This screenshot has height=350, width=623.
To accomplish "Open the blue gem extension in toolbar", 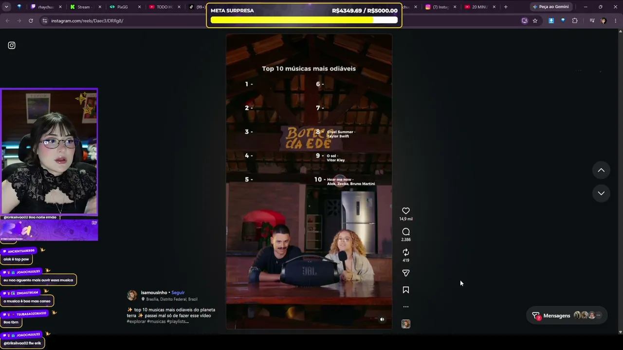I will point(563,21).
